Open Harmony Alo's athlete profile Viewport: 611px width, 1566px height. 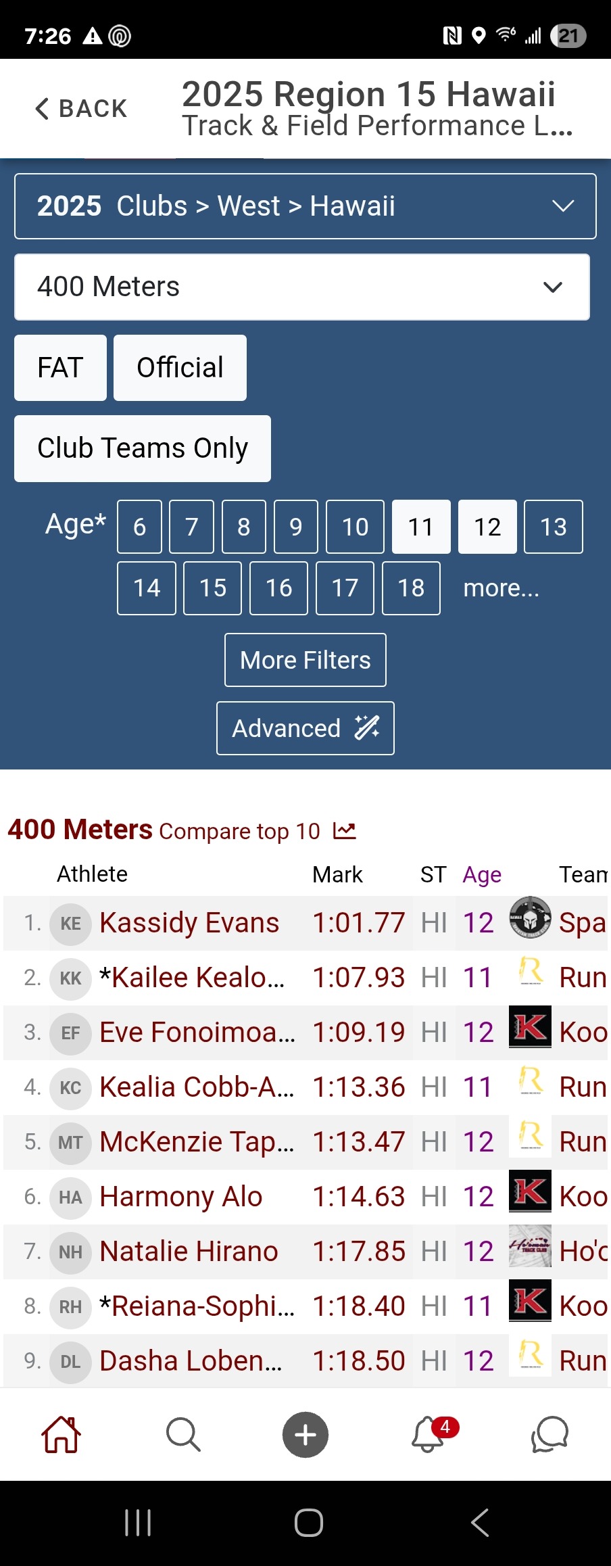click(180, 1197)
